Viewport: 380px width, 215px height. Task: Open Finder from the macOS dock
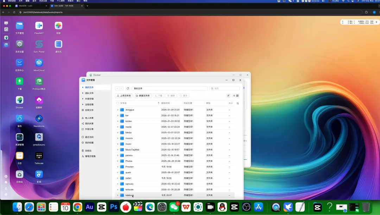tap(17, 207)
